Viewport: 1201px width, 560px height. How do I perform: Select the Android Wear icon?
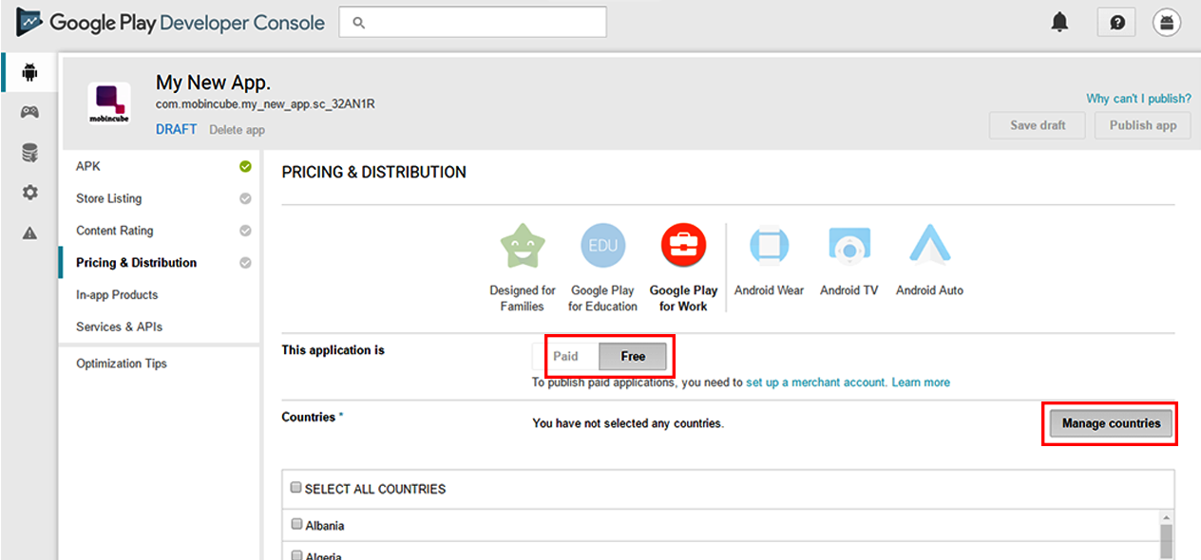click(x=770, y=246)
